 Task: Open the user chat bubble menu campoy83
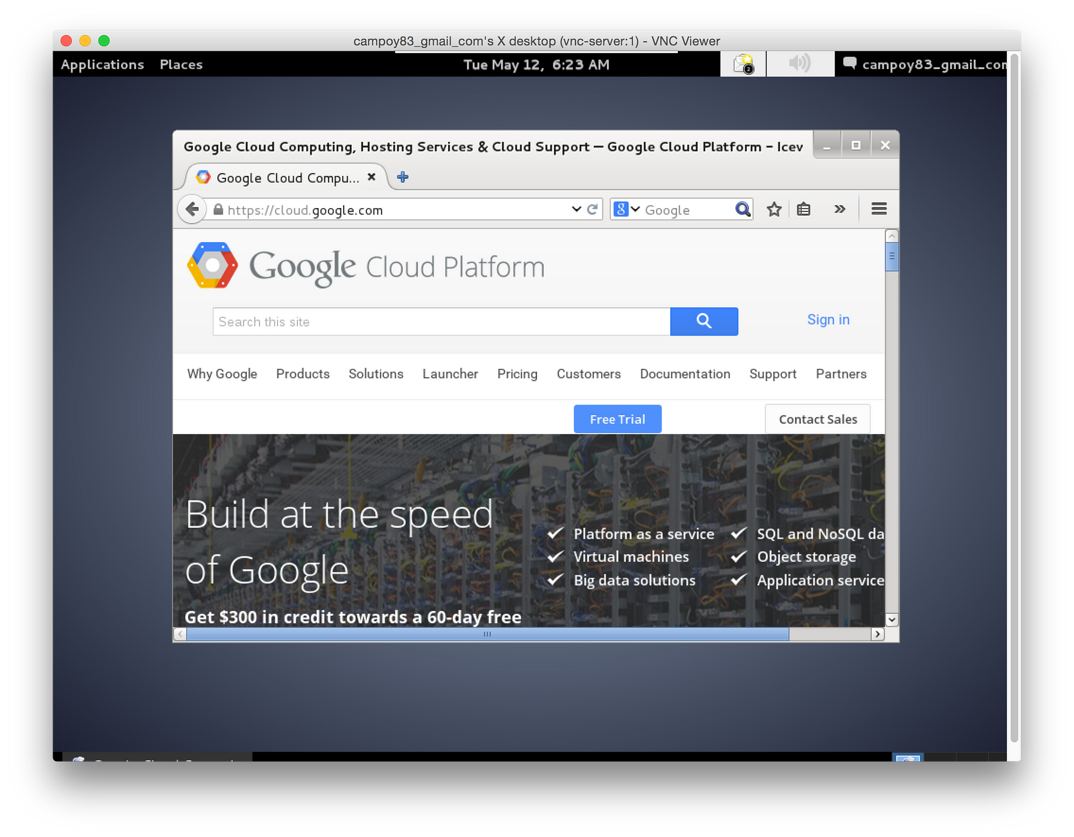tap(925, 64)
